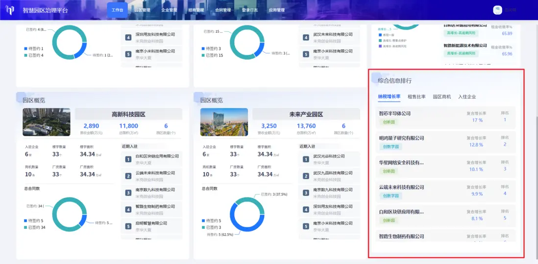538x264 pixels.
Task: Click rank badge 4 beside 武汉未来科技有限公司
Action: 306,37
